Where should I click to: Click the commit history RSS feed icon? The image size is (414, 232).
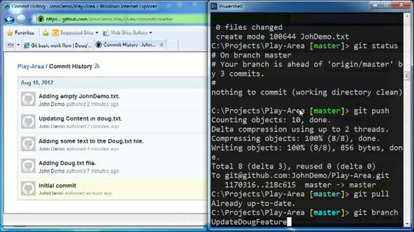tap(97, 66)
